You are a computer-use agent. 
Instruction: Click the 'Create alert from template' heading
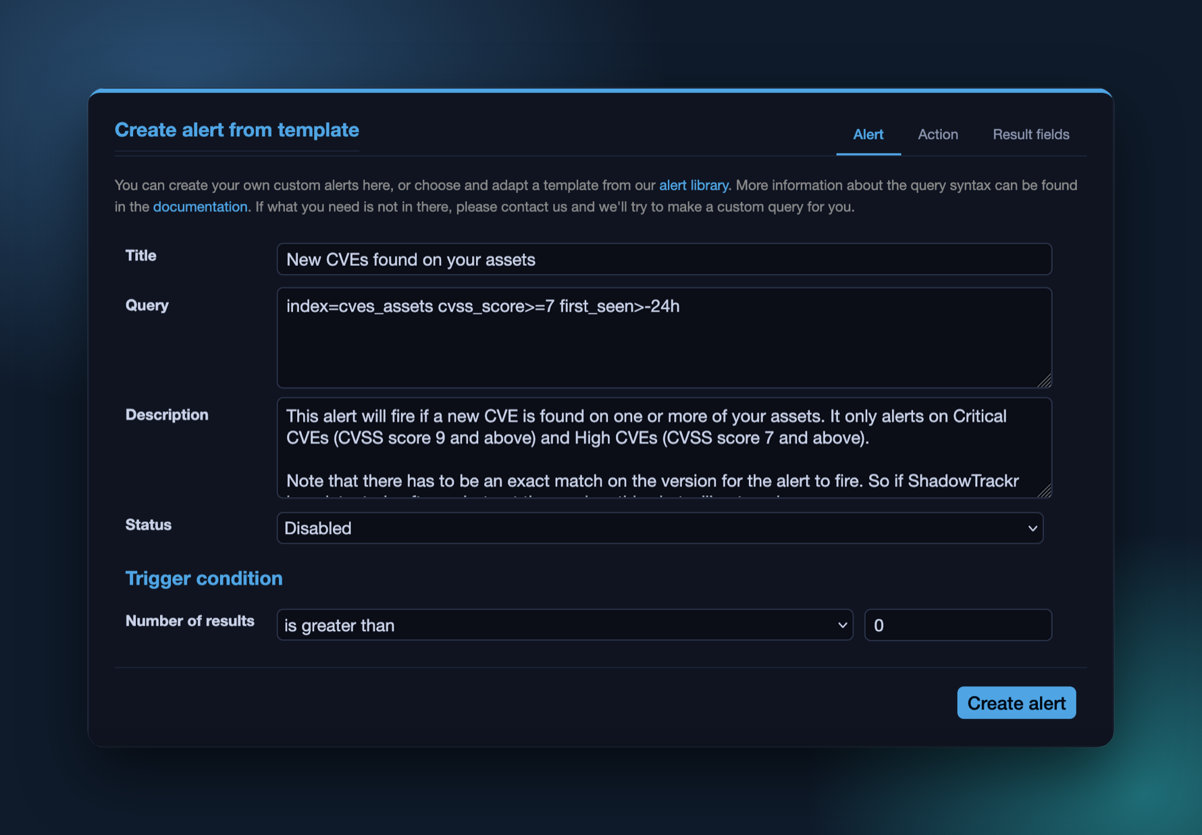point(237,130)
